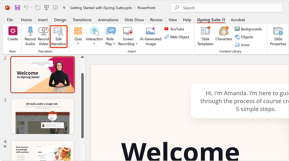Expand the Screen Recording dropdown arrow

pos(136,44)
